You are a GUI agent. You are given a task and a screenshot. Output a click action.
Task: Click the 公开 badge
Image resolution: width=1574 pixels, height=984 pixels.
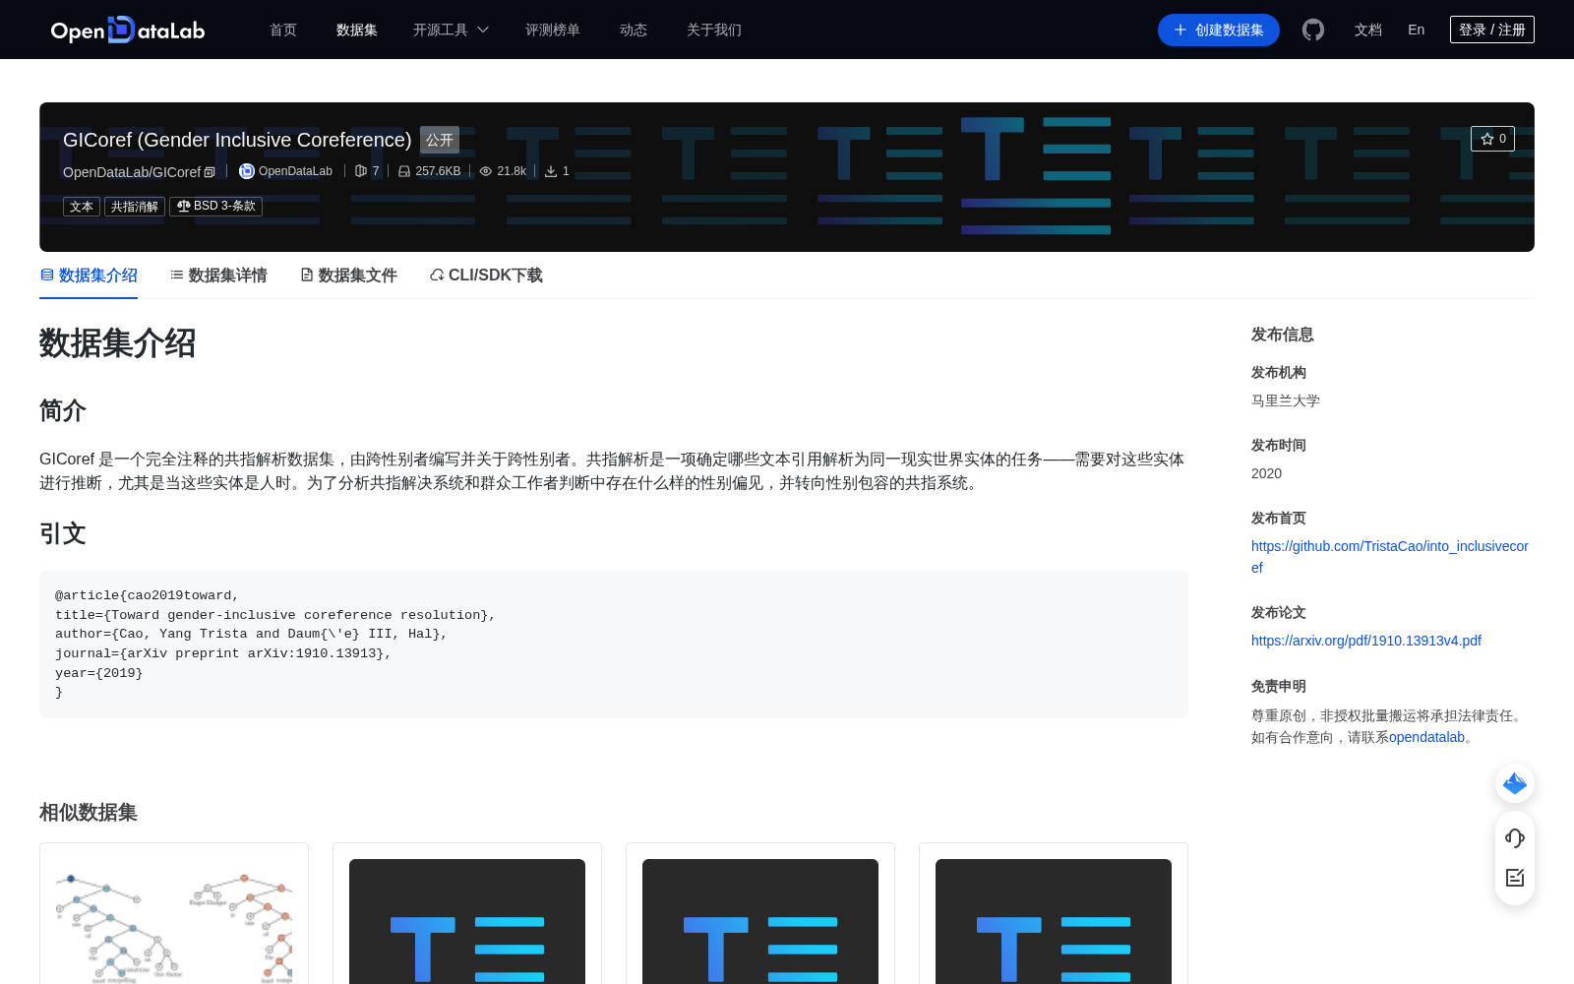[440, 140]
